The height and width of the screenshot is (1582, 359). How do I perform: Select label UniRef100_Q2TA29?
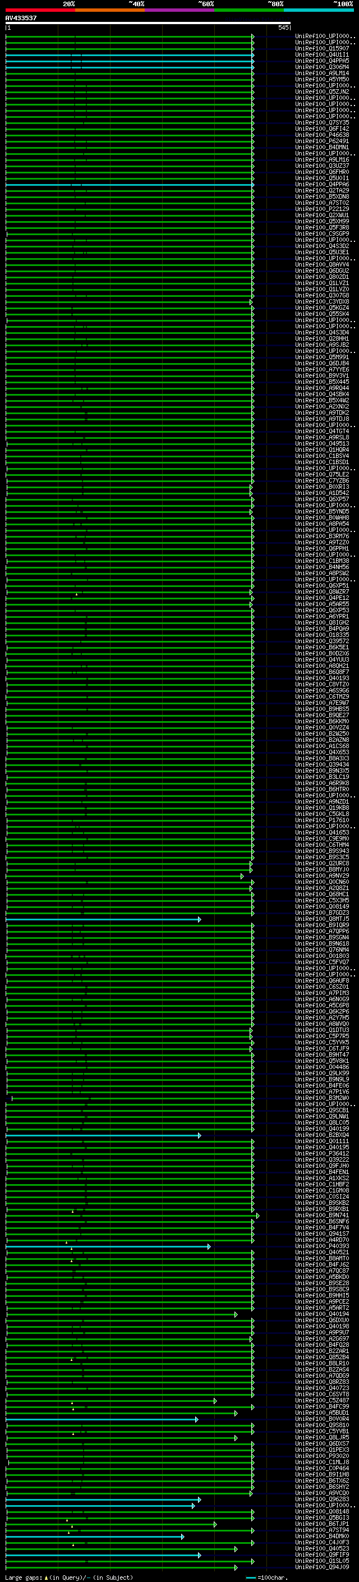(322, 190)
